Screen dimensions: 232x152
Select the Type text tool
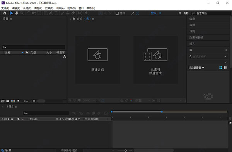[x=56, y=13]
